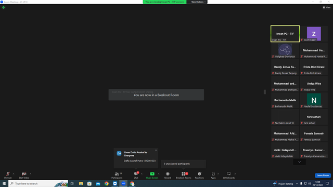The height and width of the screenshot is (187, 333).
Task: Click the 3 unassigned participants tooltip
Action: 184,164
